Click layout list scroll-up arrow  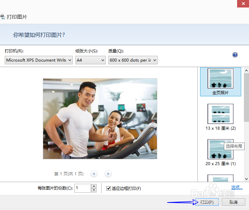(x=246, y=70)
